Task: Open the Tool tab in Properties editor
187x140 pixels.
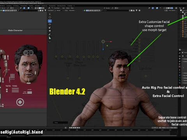Action: pyautogui.click(x=180, y=53)
